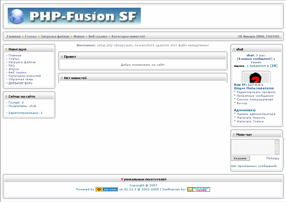Open Форум in top menu bar

pos(79,36)
